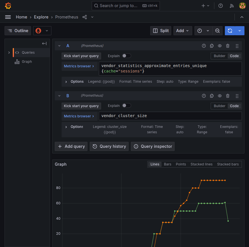Open the time range picker chevron
249x247 pixels.
[208, 31]
